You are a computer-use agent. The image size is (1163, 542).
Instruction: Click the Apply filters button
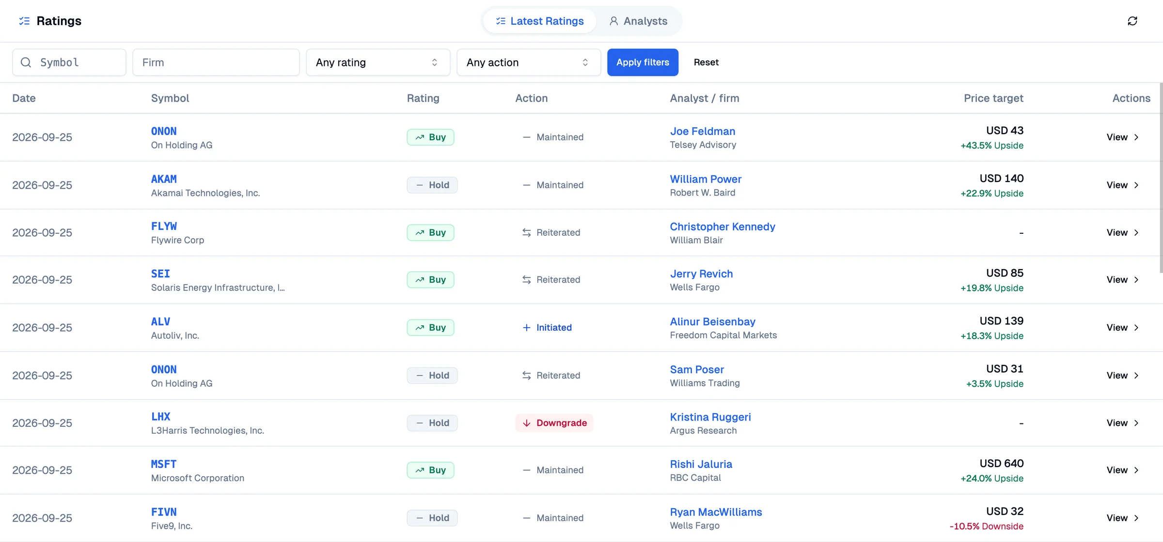[643, 62]
